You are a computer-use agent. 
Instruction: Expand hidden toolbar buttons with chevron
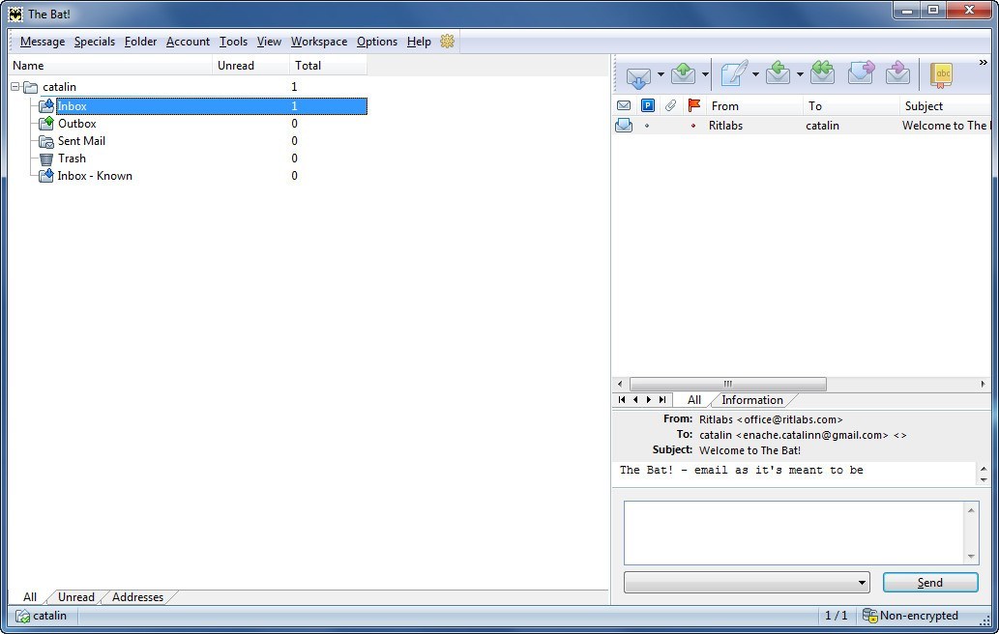pyautogui.click(x=984, y=63)
